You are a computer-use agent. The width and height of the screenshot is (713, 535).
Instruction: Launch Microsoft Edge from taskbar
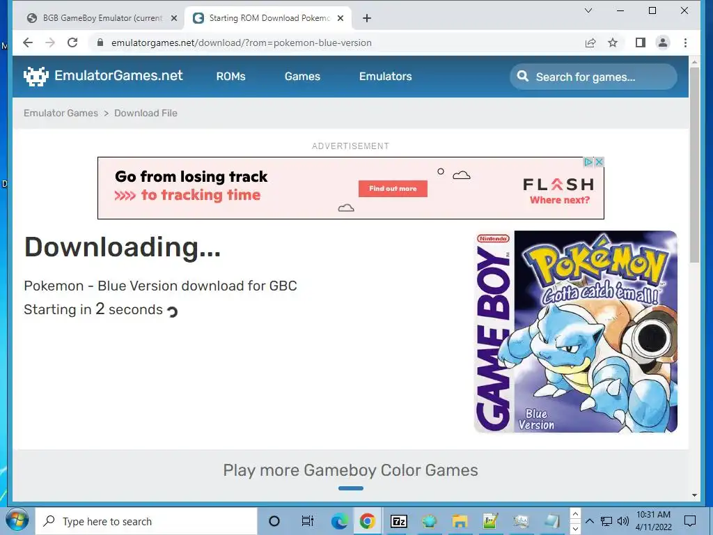coord(339,521)
